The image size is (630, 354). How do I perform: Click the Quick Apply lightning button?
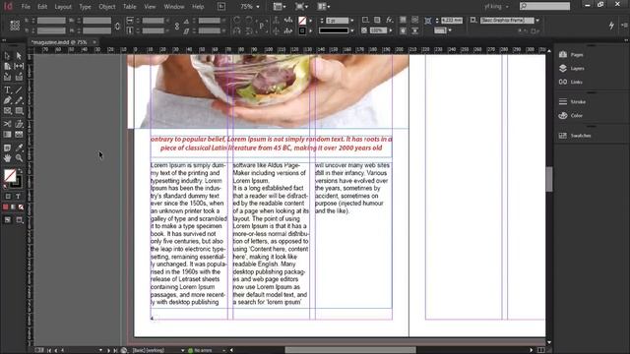[611, 26]
